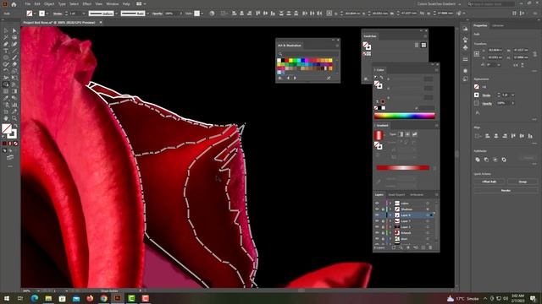The height and width of the screenshot is (304, 542).
Task: Switch Swatches panel to list view
Action: (x=417, y=45)
